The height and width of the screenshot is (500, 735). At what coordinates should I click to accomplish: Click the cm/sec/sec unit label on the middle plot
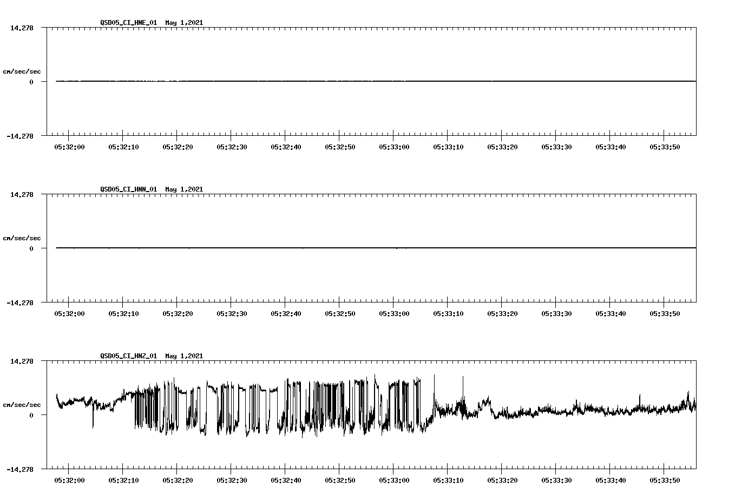pos(22,238)
